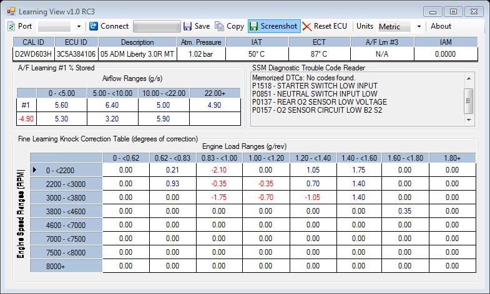The height and width of the screenshot is (294, 490).
Task: Click the Copy toolbar button
Action: pyautogui.click(x=229, y=26)
